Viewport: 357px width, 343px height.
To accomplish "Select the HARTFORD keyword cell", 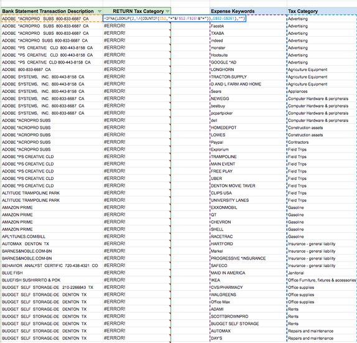I will pyautogui.click(x=248, y=244).
